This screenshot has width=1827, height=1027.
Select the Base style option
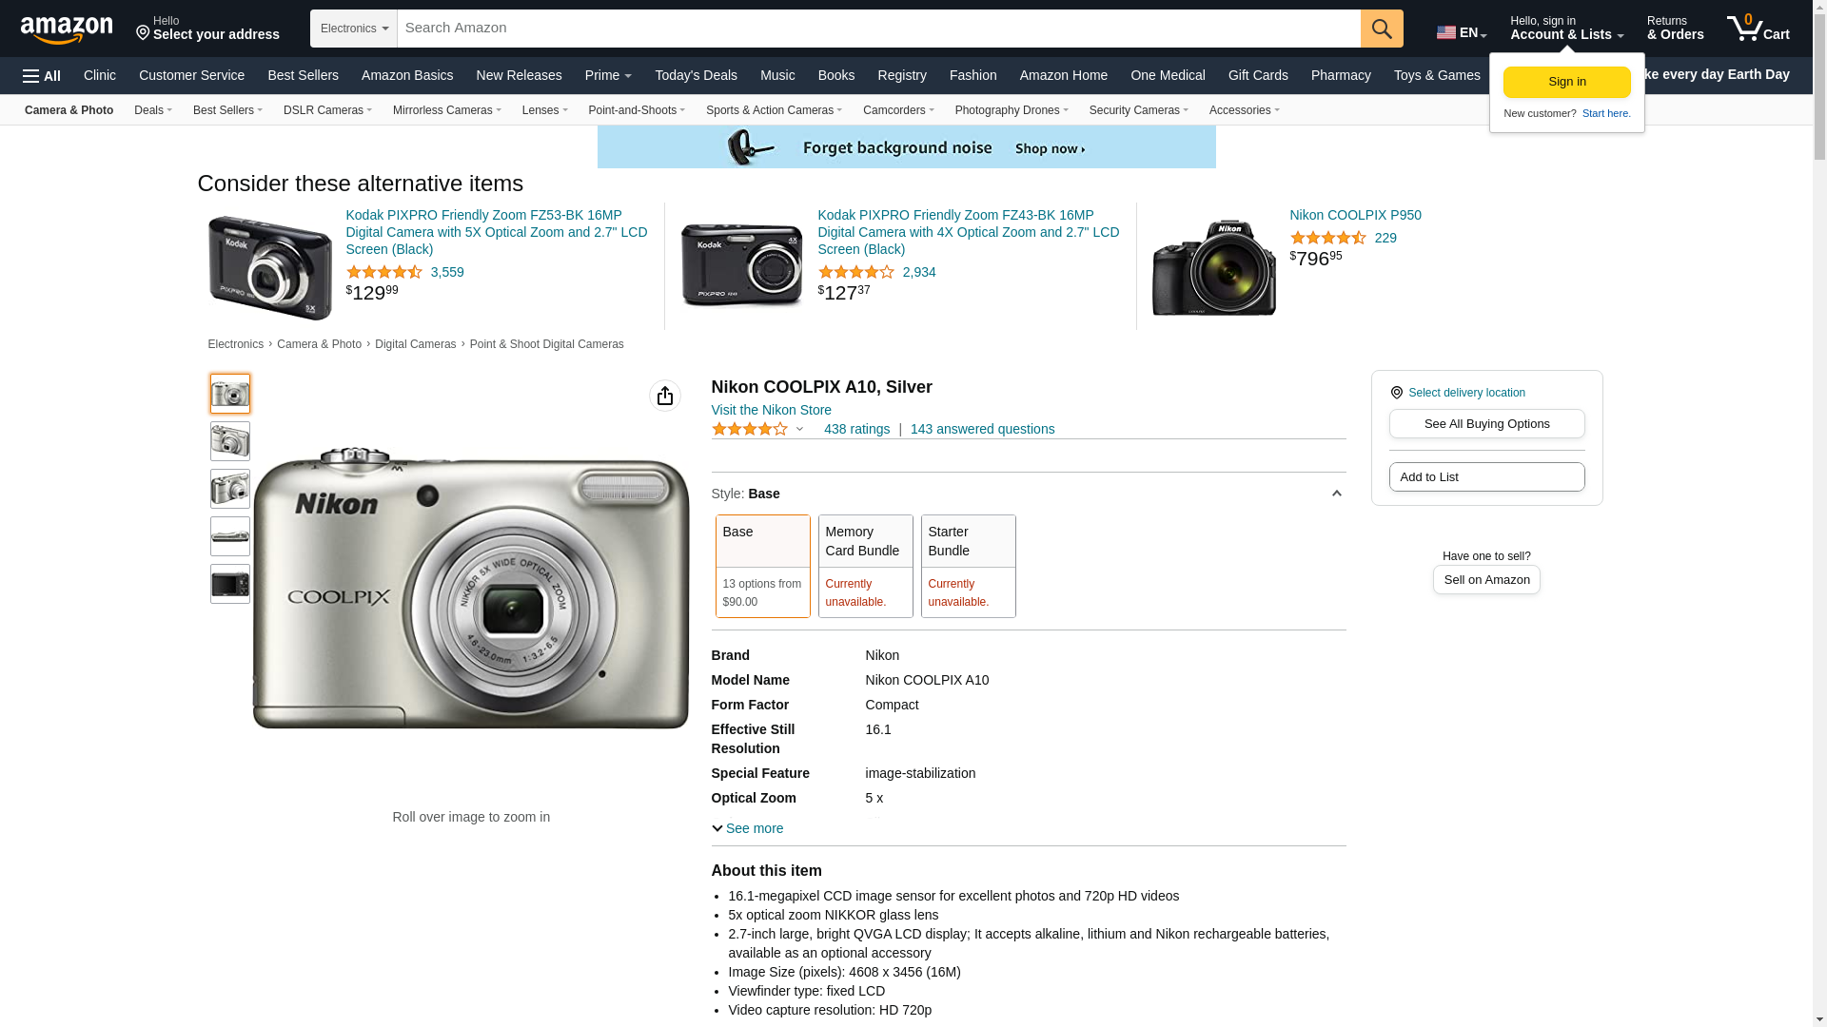click(762, 566)
